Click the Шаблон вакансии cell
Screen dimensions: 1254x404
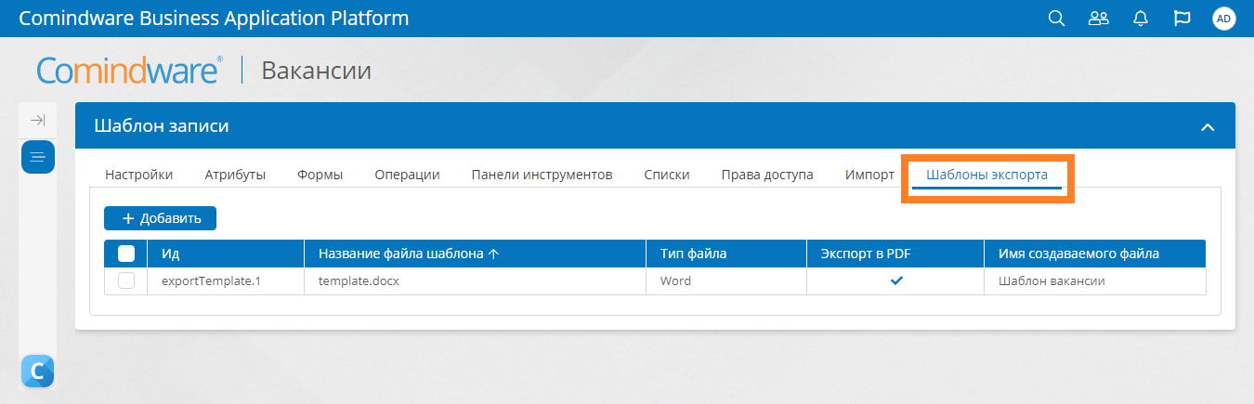(1095, 280)
